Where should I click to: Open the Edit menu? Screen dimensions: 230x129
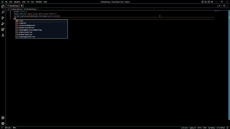(10, 2)
